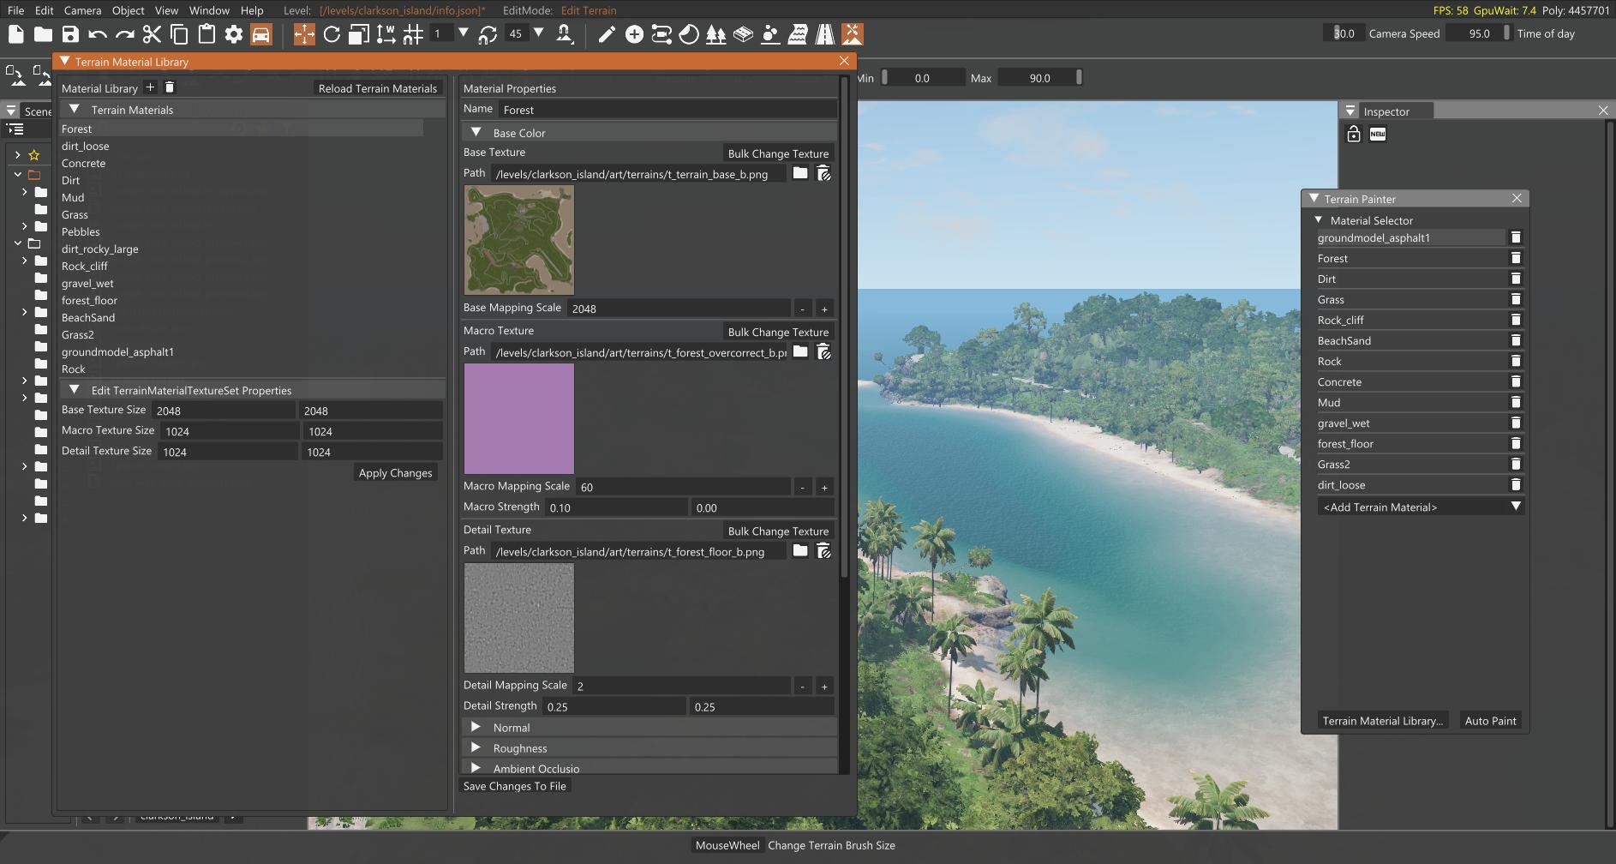Toggle world/local gizmo alignment icon
Image resolution: width=1616 pixels, height=864 pixels.
(386, 34)
